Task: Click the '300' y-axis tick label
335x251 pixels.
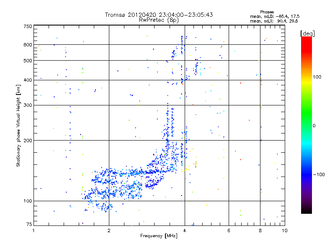Action: pyautogui.click(x=28, y=105)
